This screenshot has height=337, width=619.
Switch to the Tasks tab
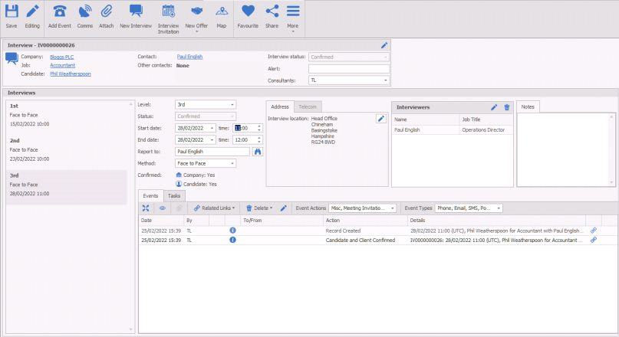click(174, 196)
